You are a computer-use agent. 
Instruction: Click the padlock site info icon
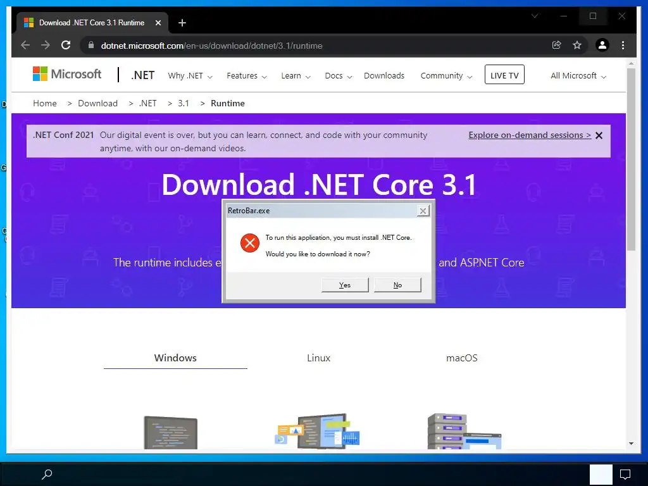[x=91, y=45]
